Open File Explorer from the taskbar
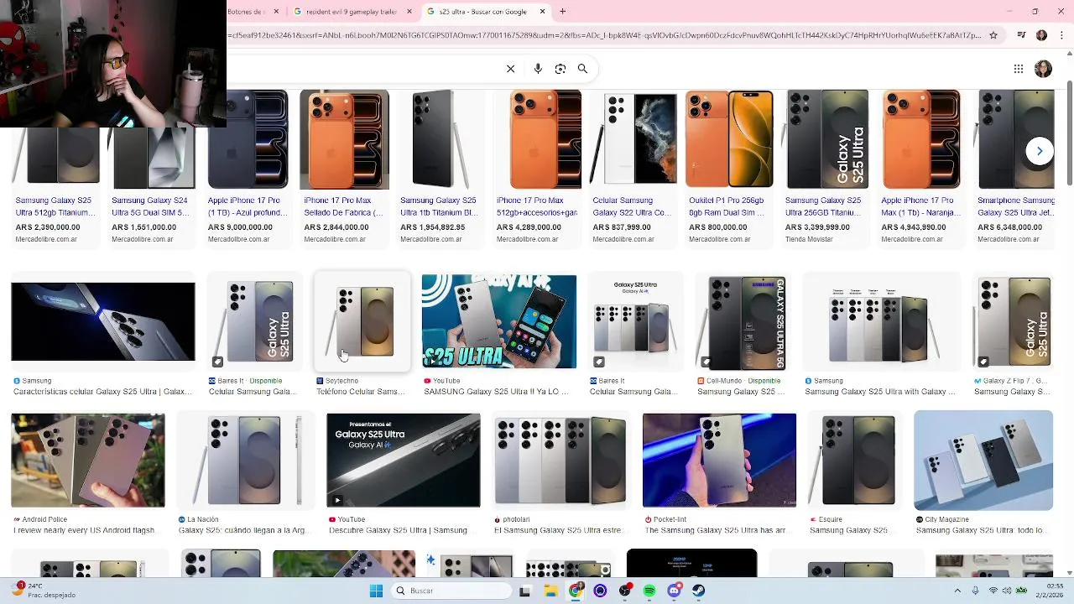 point(551,591)
